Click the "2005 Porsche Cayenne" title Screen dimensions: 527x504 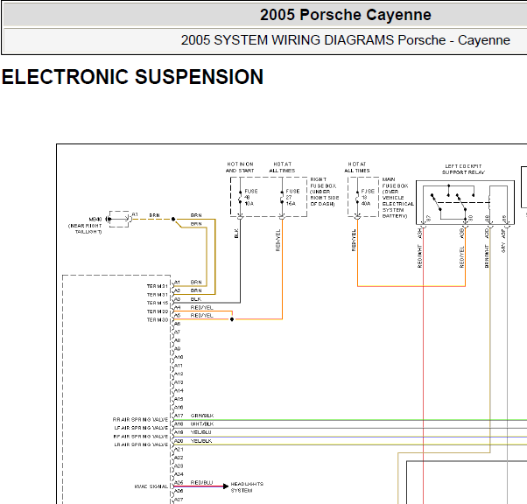point(346,15)
